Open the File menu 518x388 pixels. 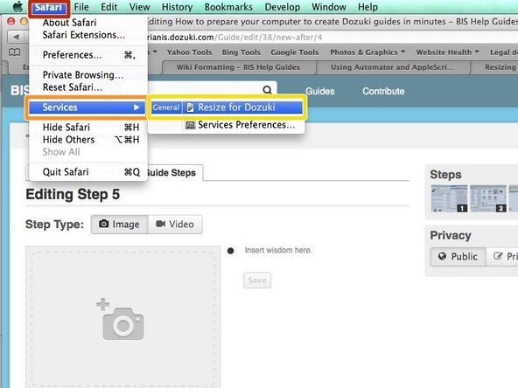[81, 7]
